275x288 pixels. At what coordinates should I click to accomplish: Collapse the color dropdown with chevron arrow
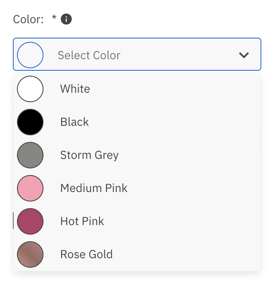(x=244, y=55)
